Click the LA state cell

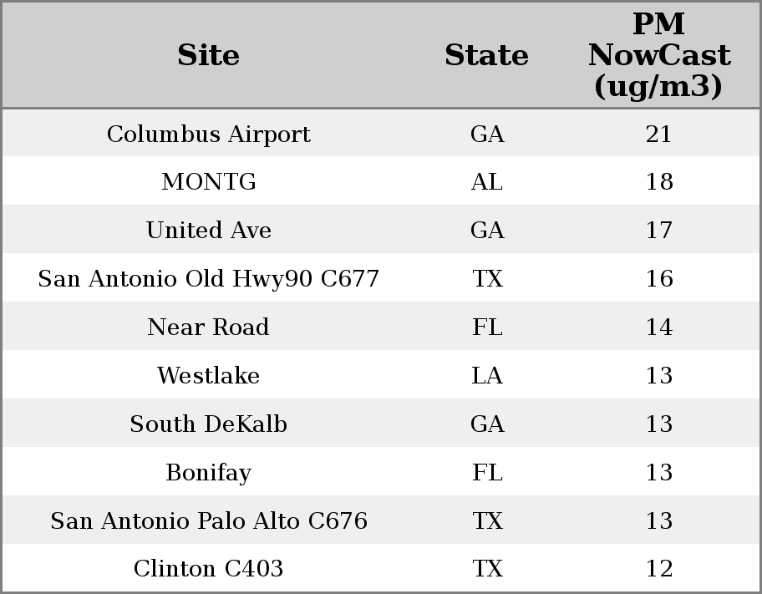(486, 375)
